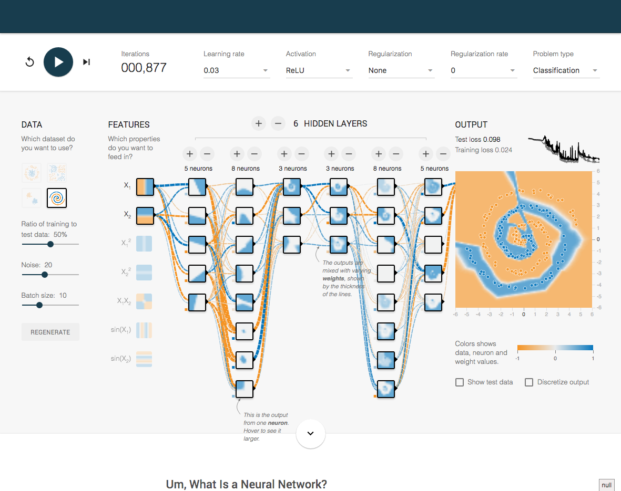This screenshot has width=621, height=491.
Task: Click the REGENERATE button
Action: click(50, 332)
